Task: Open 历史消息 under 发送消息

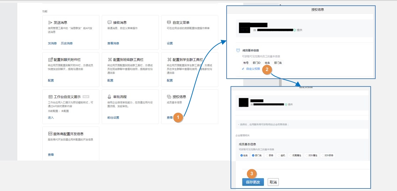Action: pos(67,43)
